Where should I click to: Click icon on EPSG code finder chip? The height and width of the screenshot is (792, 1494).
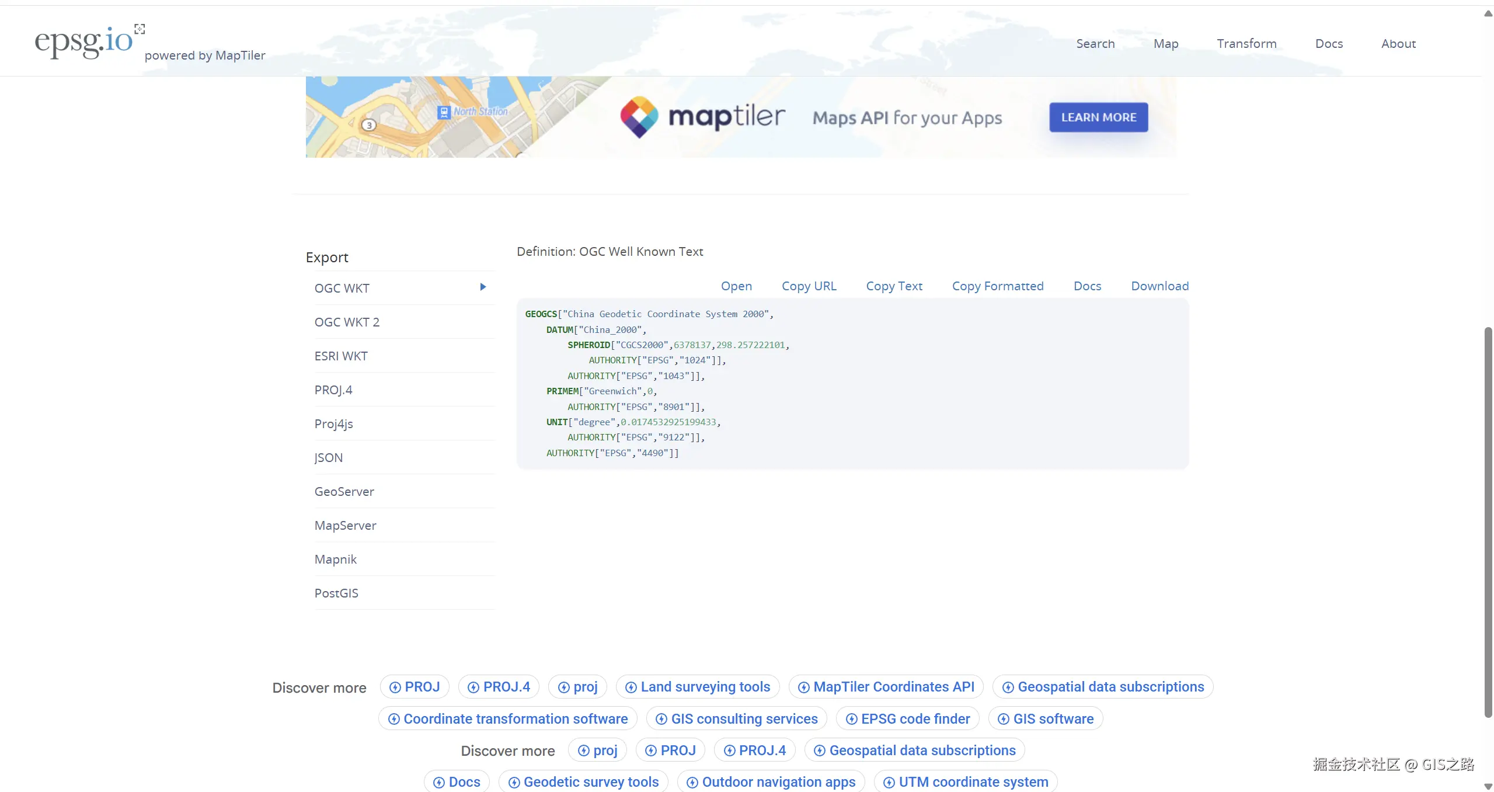point(851,719)
